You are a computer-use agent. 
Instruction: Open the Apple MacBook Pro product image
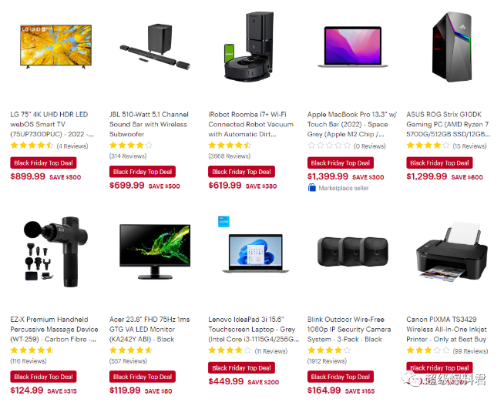click(353, 47)
